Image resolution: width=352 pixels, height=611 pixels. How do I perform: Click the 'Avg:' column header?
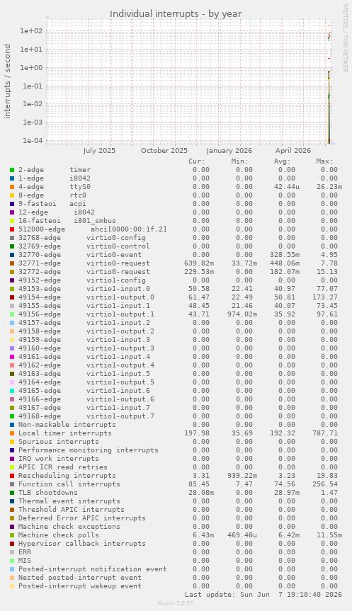pos(283,161)
